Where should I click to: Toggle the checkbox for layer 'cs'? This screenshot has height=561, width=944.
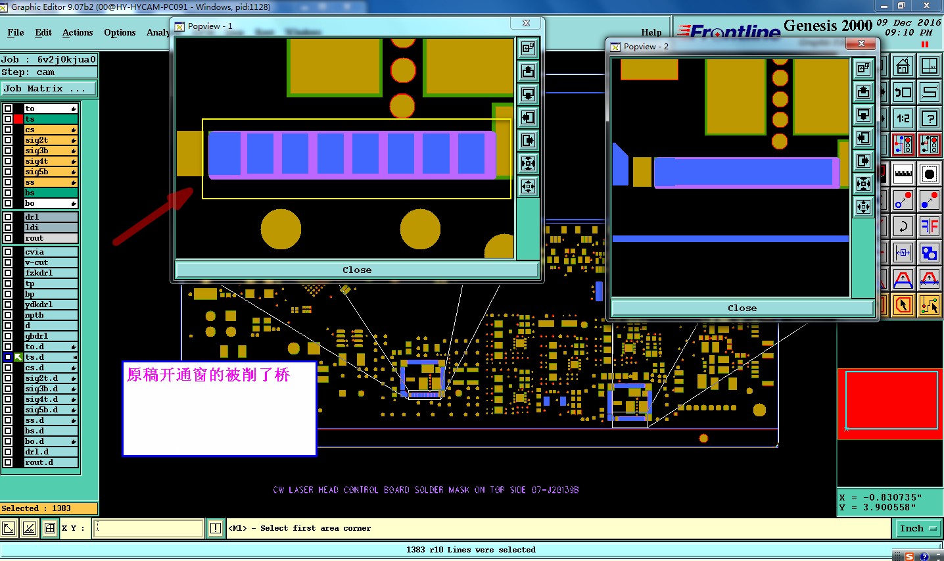8,130
